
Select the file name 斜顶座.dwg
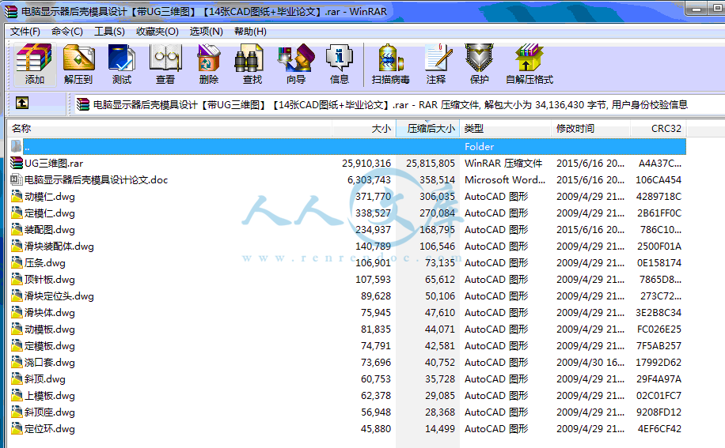50,412
